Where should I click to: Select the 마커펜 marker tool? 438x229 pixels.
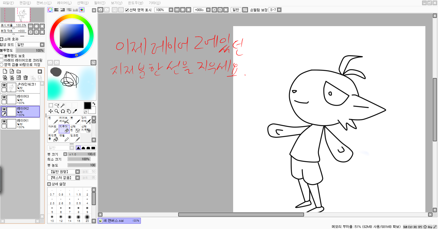(x=53, y=129)
